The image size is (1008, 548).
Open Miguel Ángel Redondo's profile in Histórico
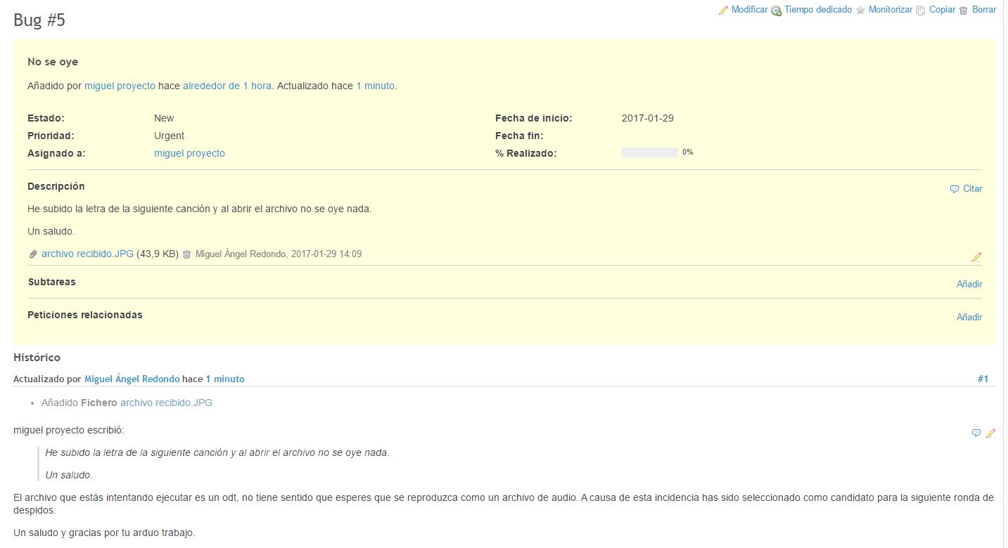tap(132, 379)
